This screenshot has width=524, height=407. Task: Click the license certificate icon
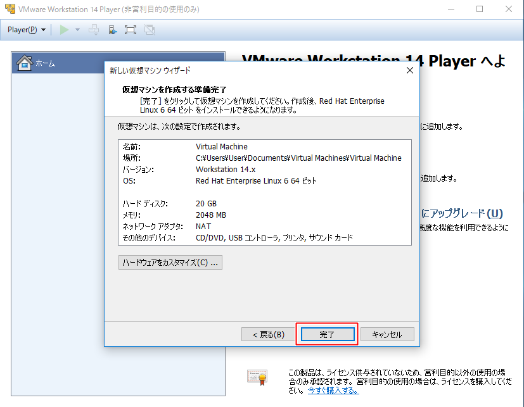pos(257,377)
